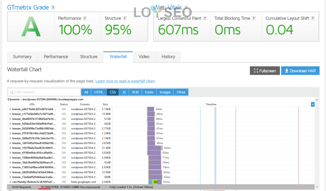Click the fonts.googleapis.com 81ms timeline bar

(155, 182)
